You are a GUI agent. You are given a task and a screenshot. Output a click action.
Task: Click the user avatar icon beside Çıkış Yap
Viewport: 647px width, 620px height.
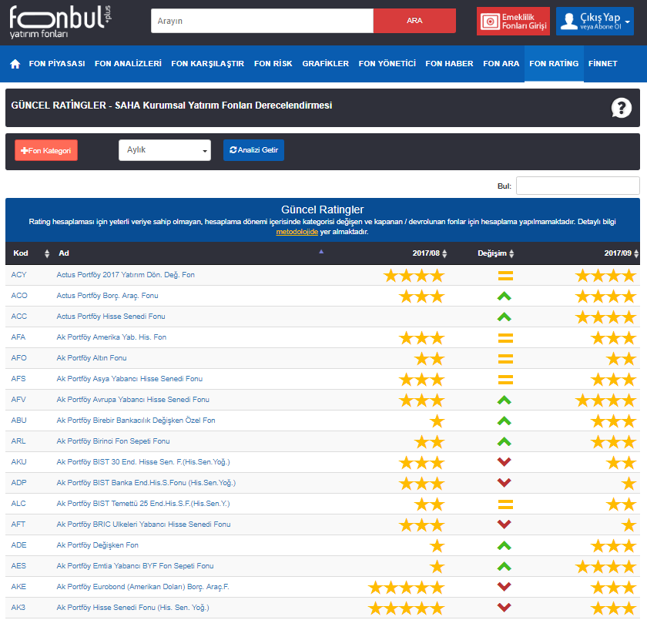point(569,21)
